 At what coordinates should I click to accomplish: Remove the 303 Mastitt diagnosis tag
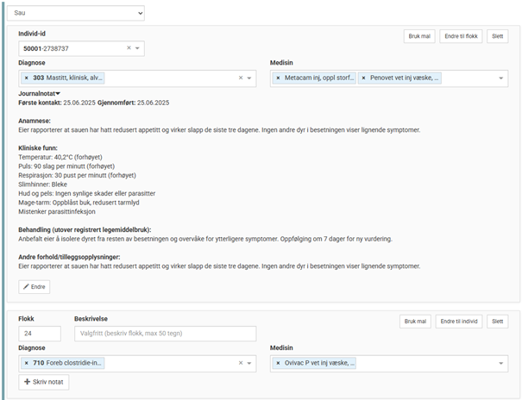click(x=26, y=78)
